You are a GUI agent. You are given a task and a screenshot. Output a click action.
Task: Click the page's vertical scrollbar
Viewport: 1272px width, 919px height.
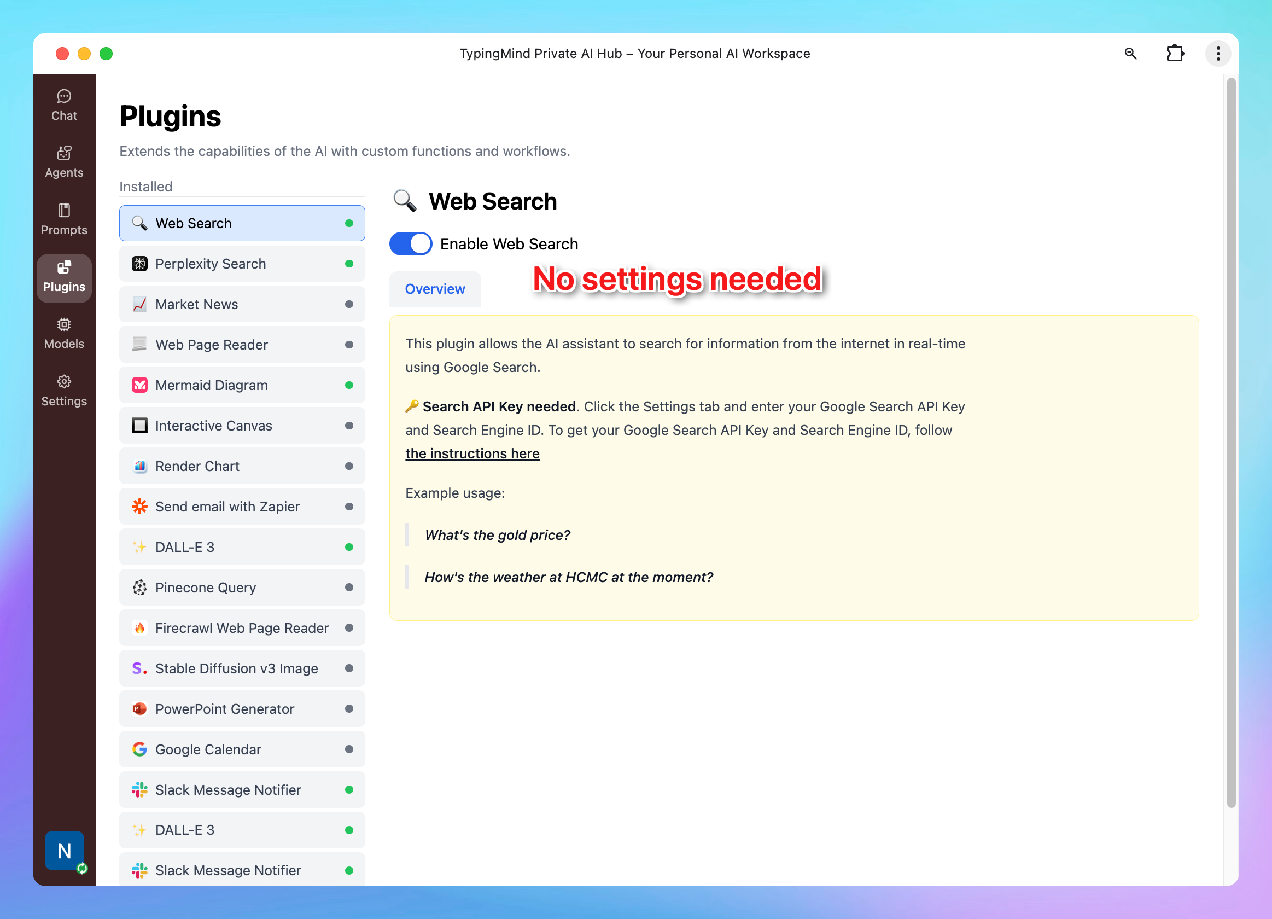click(x=1231, y=443)
